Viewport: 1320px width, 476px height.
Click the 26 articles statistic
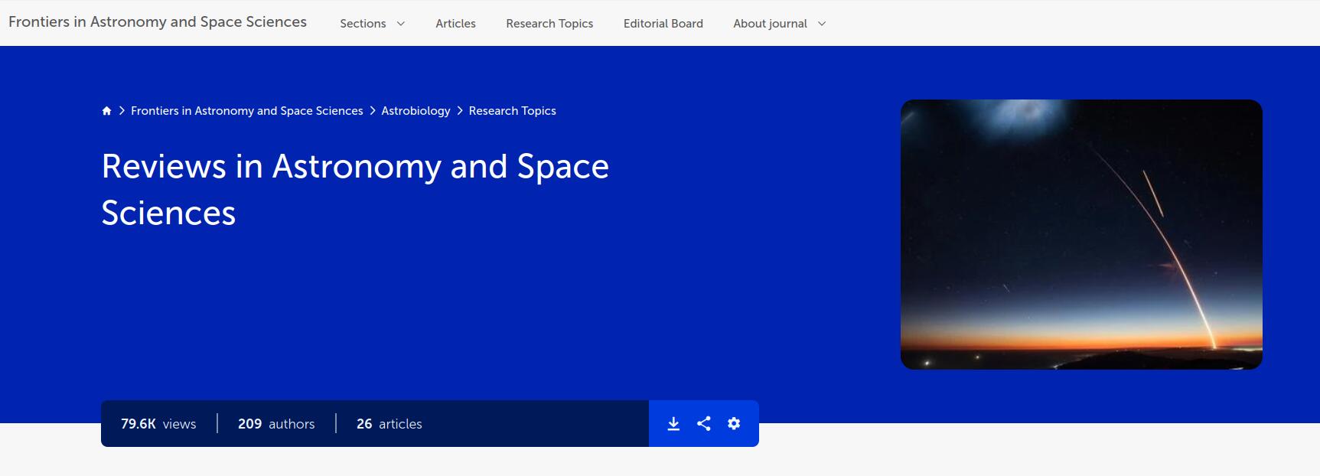[389, 424]
